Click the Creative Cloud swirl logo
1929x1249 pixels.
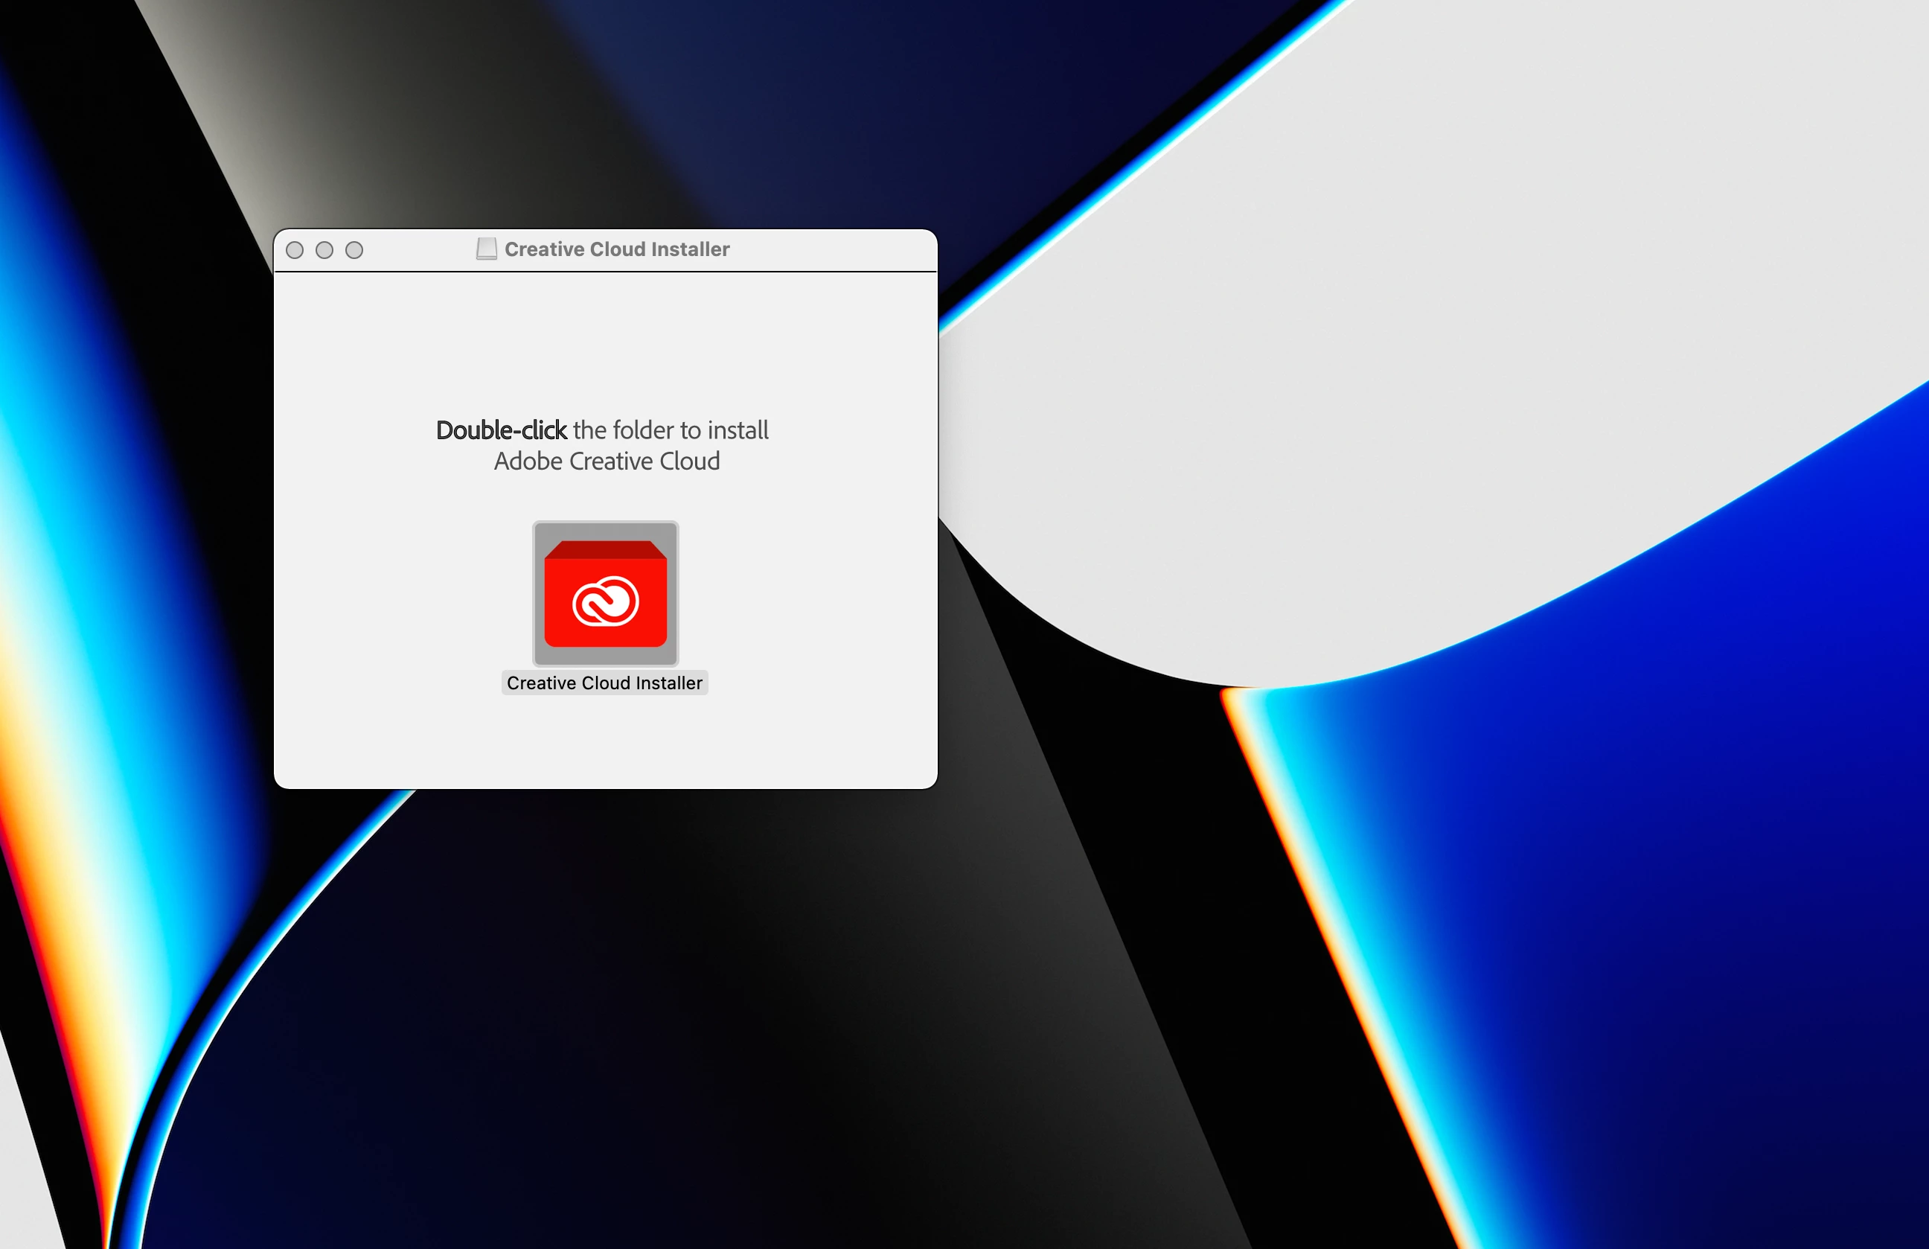606,601
